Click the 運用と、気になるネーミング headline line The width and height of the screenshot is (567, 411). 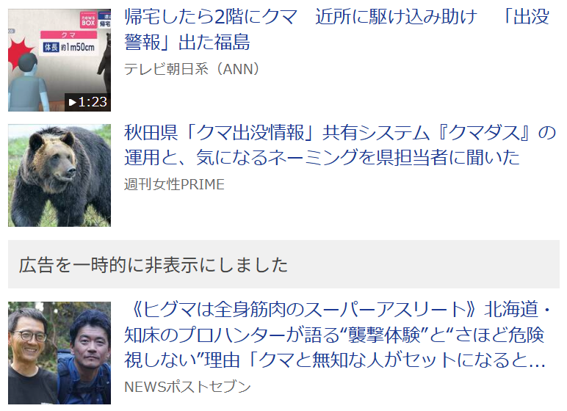coord(322,158)
